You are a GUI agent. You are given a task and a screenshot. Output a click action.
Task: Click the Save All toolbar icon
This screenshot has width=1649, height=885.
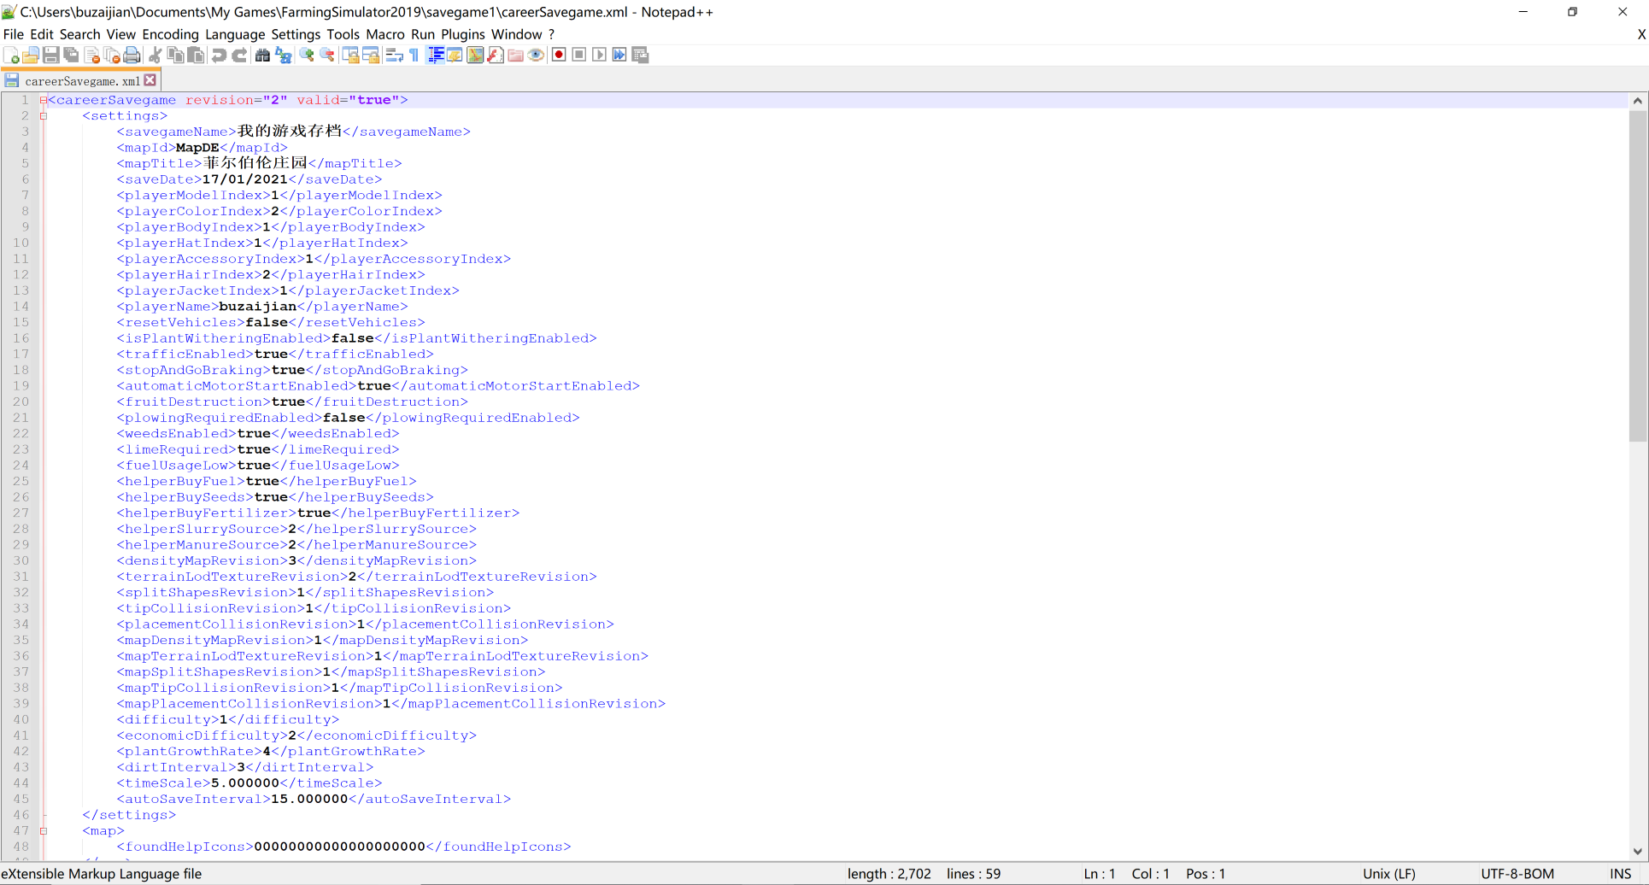(x=71, y=56)
